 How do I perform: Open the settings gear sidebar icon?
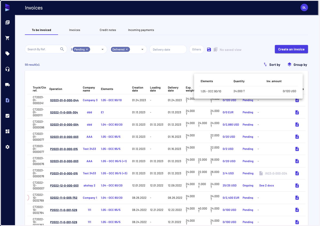7,147
